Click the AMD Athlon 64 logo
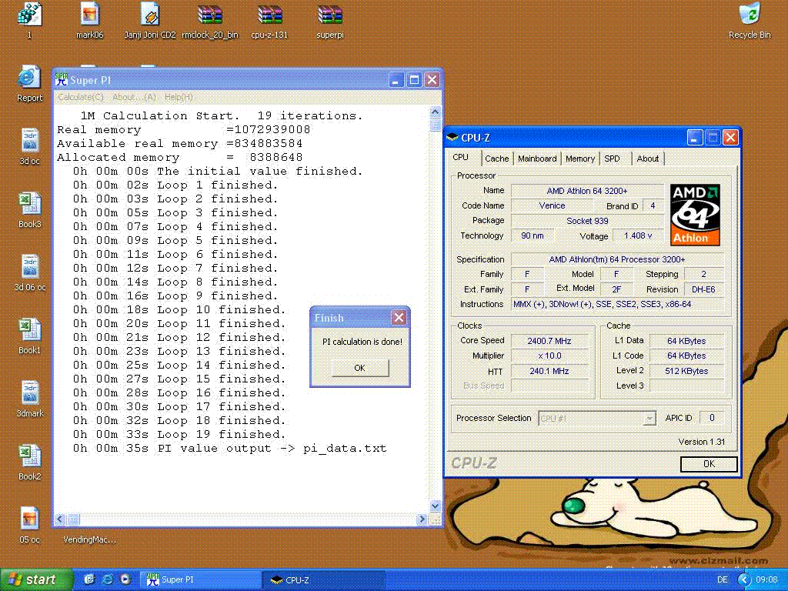The image size is (788, 591). coord(695,215)
